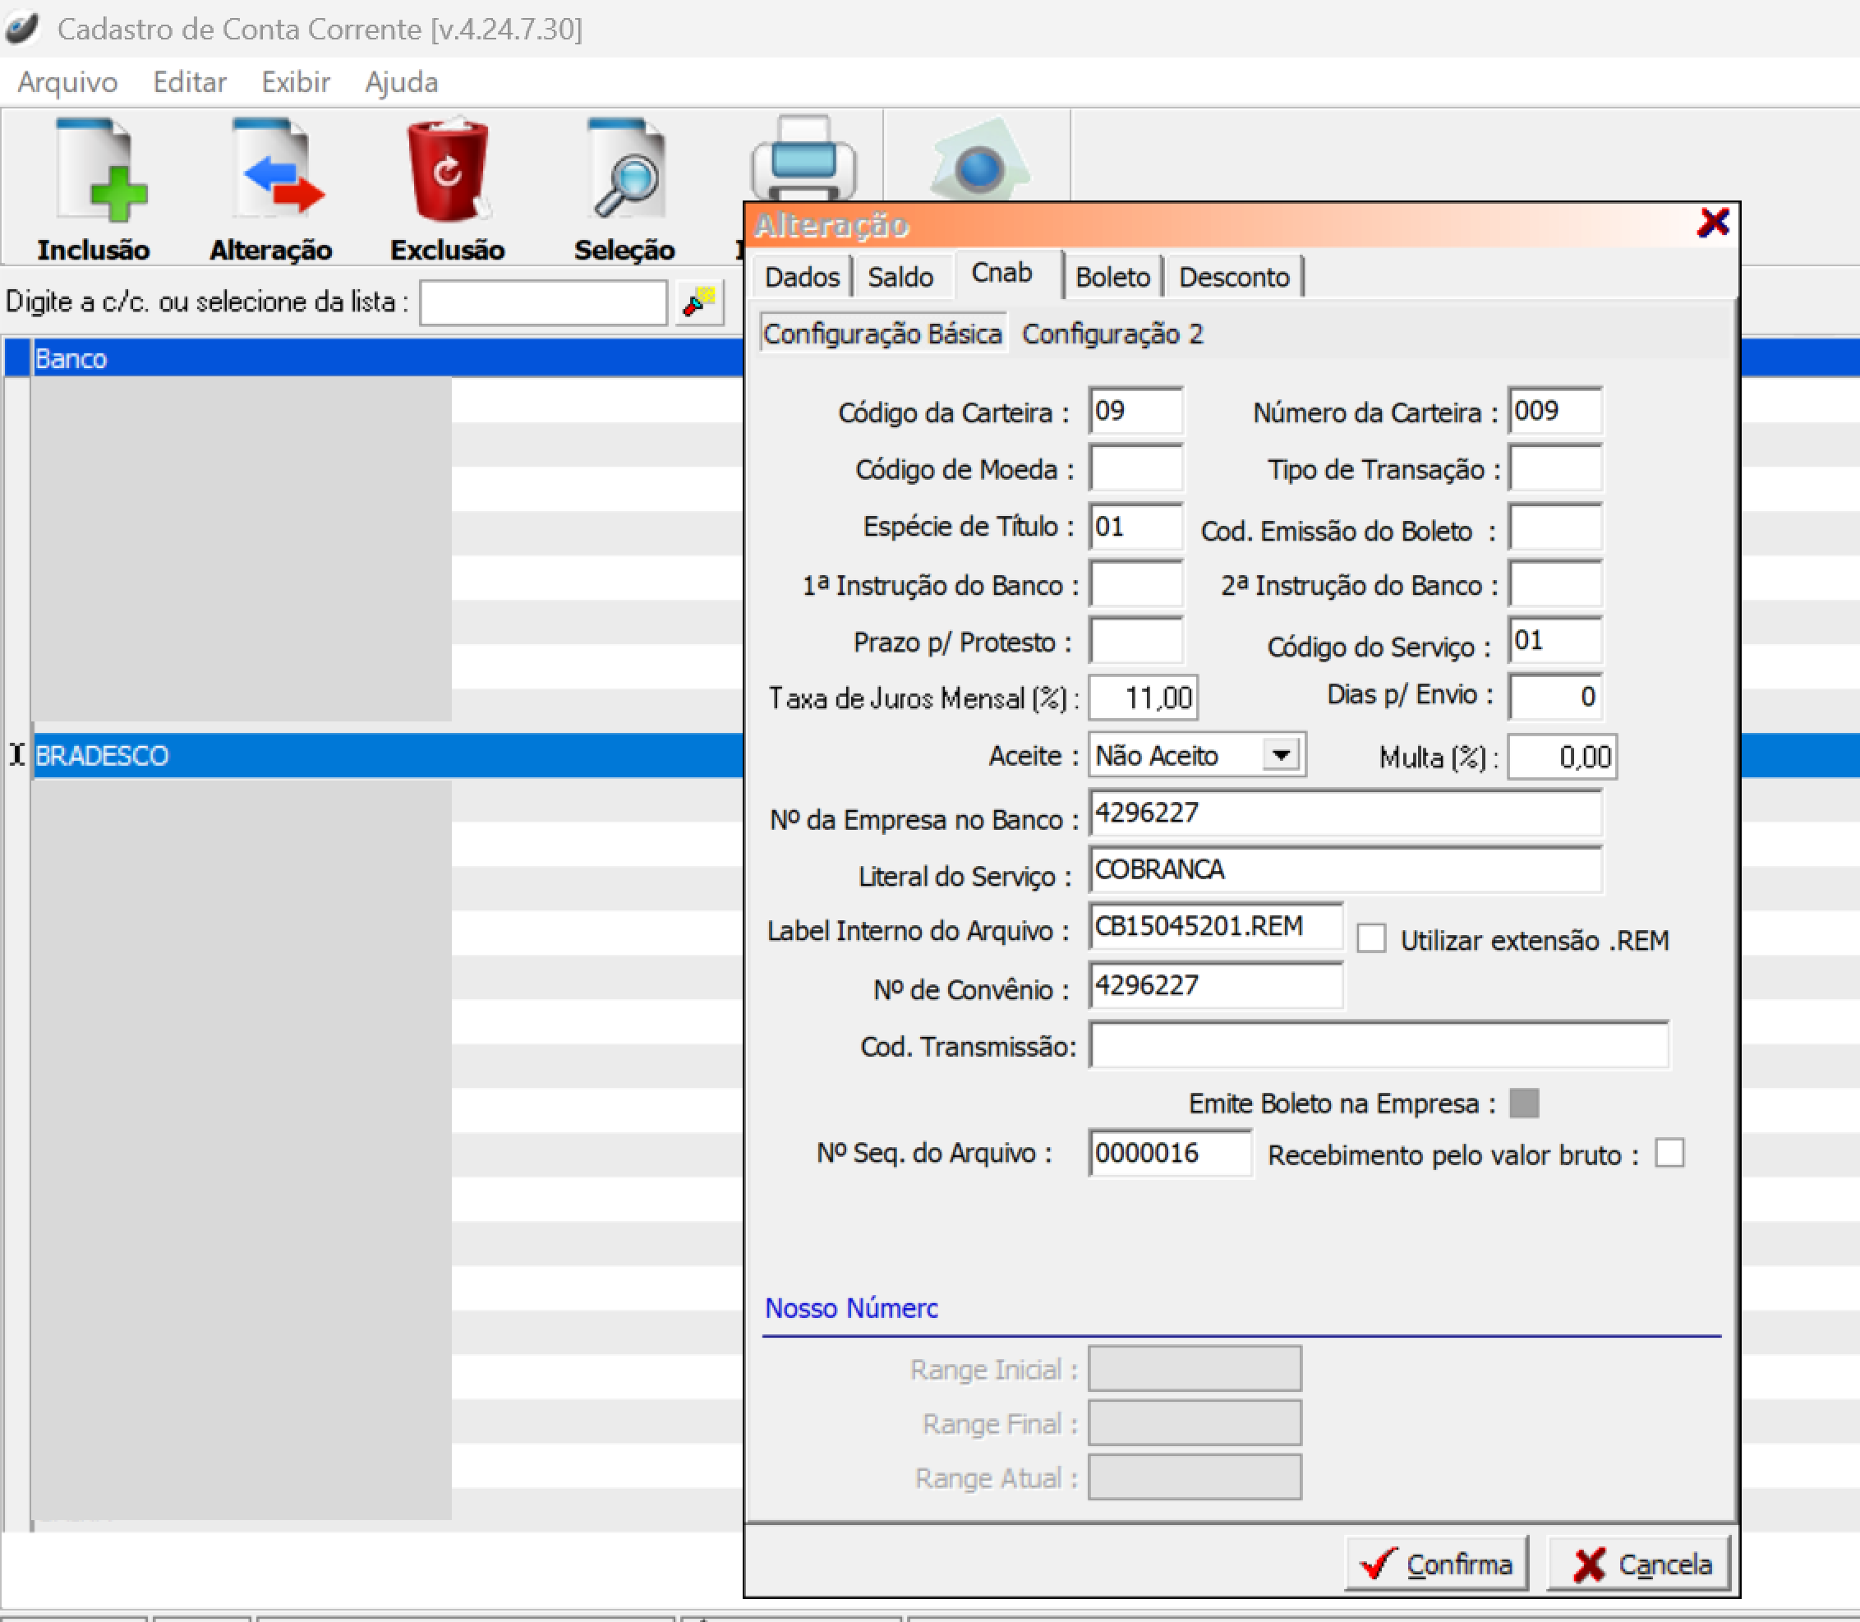Switch to the Boleto tab

[x=1112, y=277]
